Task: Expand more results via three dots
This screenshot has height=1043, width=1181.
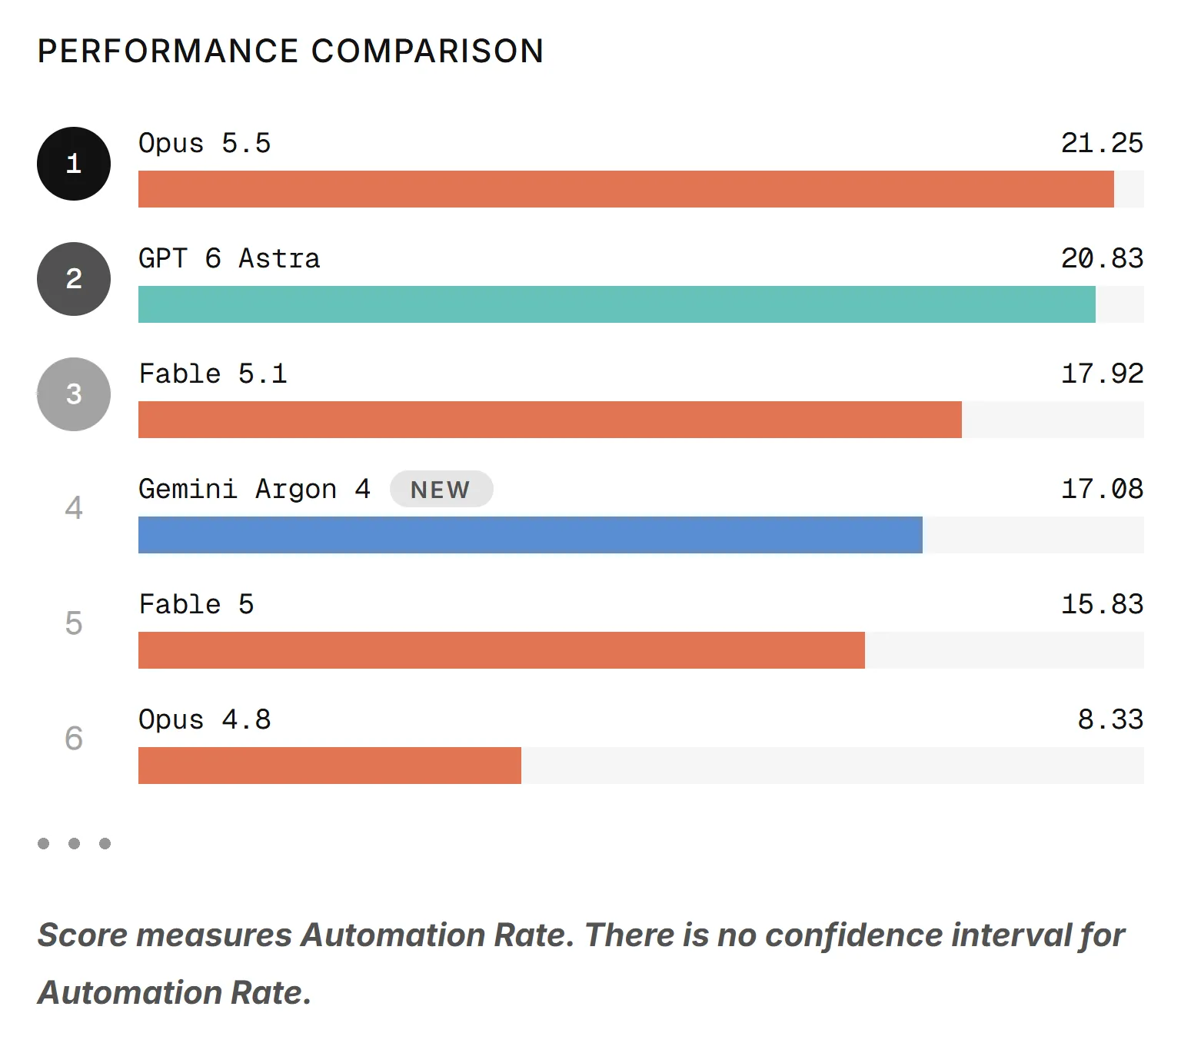Action: point(74,843)
